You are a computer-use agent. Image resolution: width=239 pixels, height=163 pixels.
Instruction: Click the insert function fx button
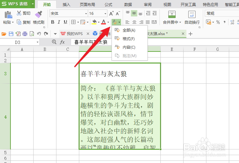[x=62, y=42]
